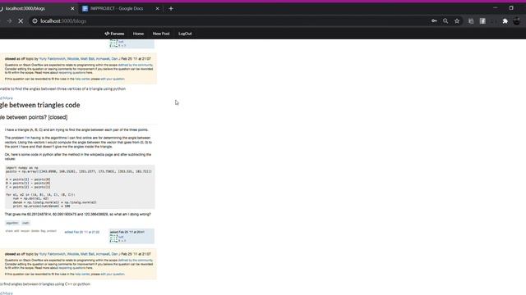Click the 'math' tag under the question
526x295 pixels.
(25, 223)
